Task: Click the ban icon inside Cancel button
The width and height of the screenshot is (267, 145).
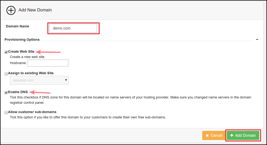Action: 207,136
